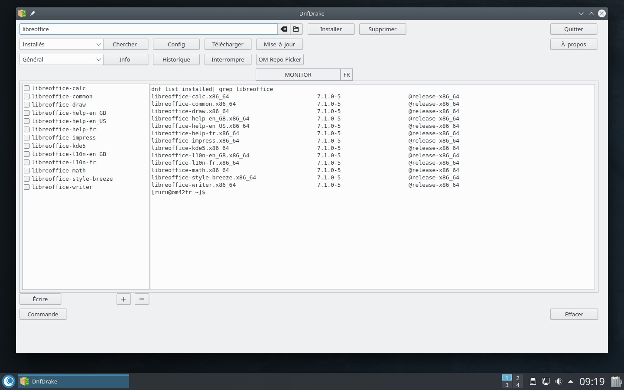Close the DnfDrake window
Image resolution: width=624 pixels, height=390 pixels.
tap(602, 13)
